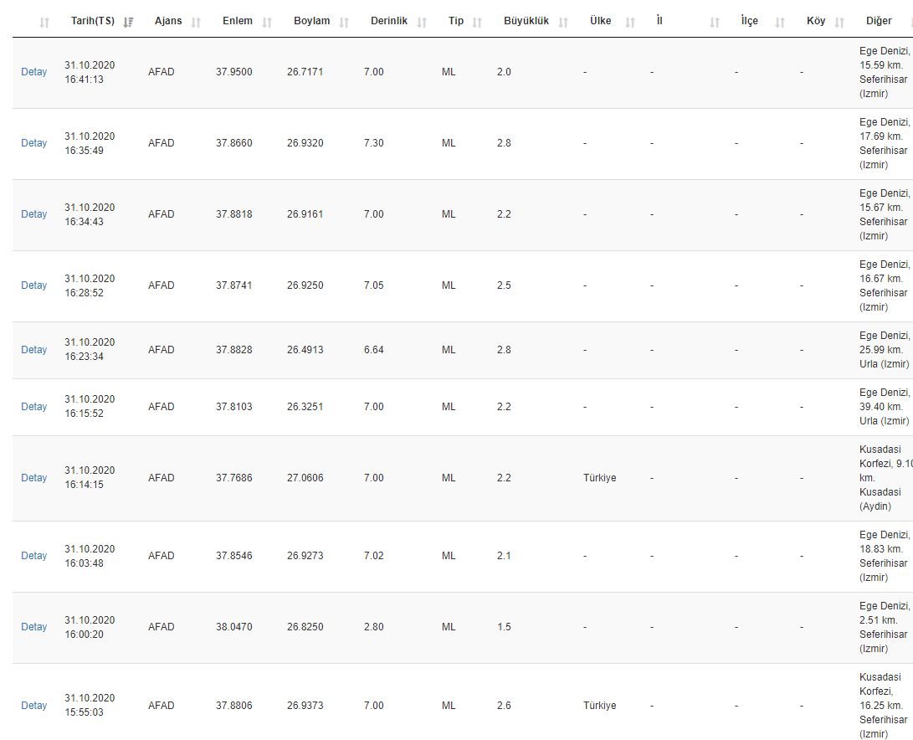Image resolution: width=913 pixels, height=740 pixels.
Task: Sort the table by the Ajans column icon
Action: pos(196,23)
